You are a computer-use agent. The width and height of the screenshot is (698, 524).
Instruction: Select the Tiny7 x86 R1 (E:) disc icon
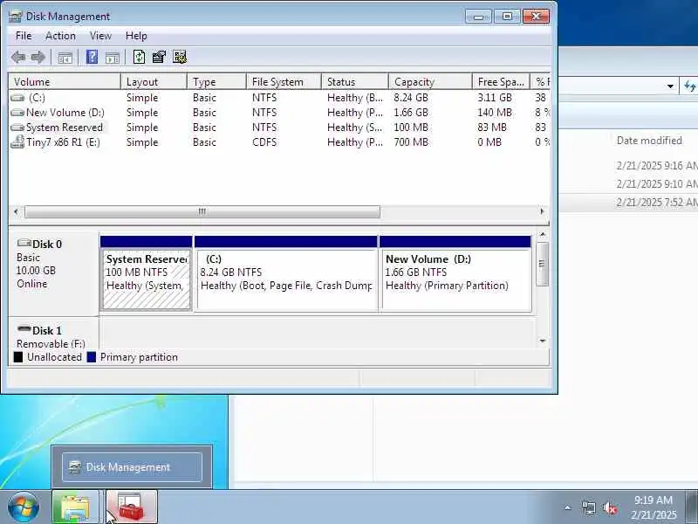pyautogui.click(x=17, y=142)
